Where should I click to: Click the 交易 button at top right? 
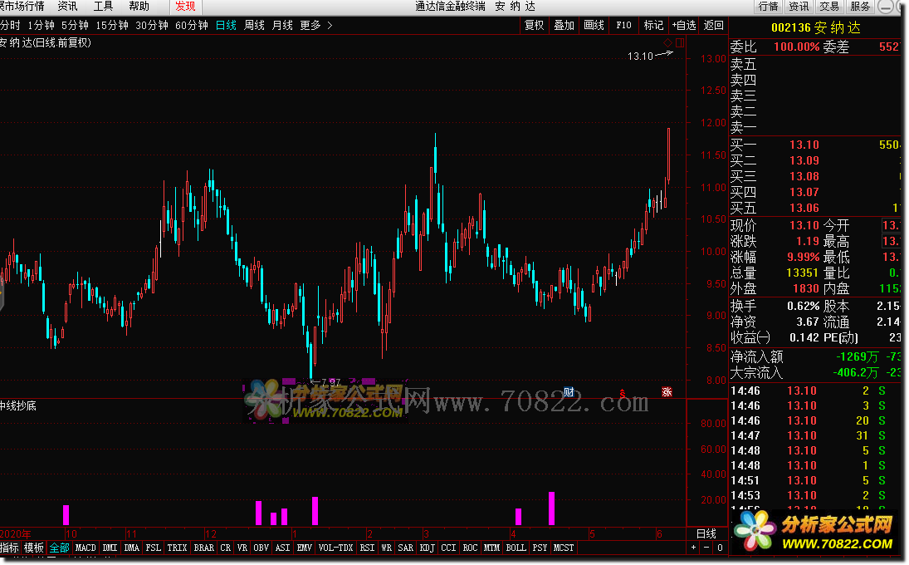[x=829, y=7]
